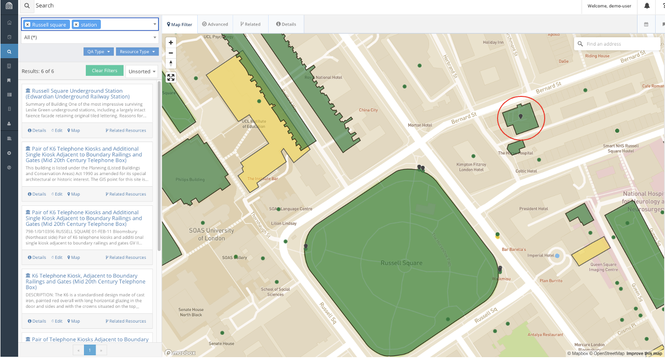Click the fullscreen expand control on the map

[x=171, y=77]
